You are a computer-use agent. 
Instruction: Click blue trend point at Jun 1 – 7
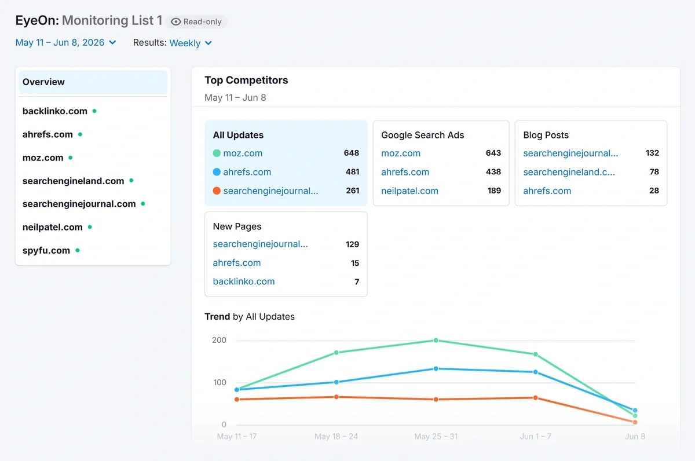(x=536, y=372)
